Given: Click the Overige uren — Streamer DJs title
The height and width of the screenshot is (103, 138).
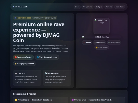Looking at the screenshot, I should click(93, 100).
